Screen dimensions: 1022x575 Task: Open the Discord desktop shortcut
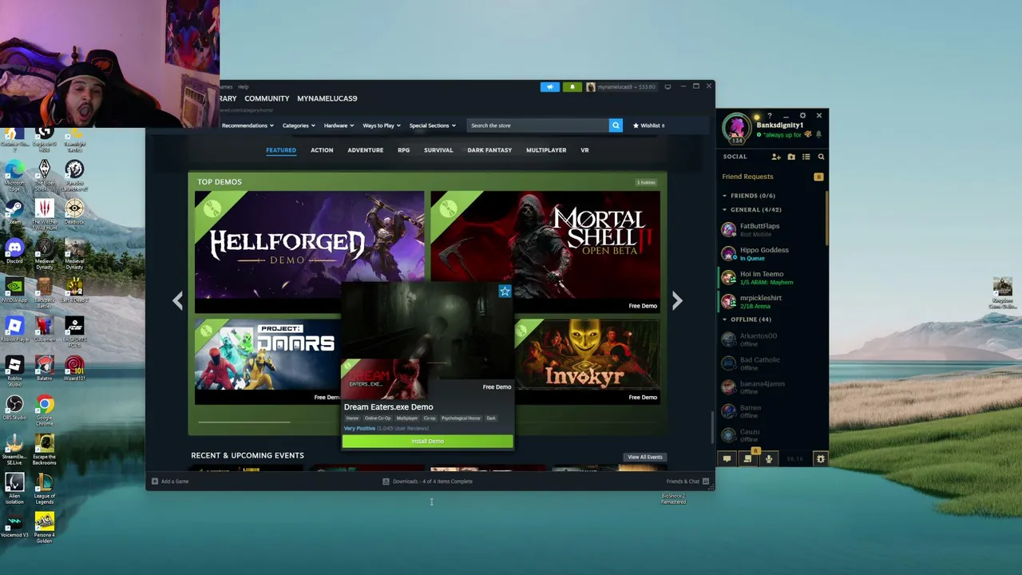tap(14, 252)
